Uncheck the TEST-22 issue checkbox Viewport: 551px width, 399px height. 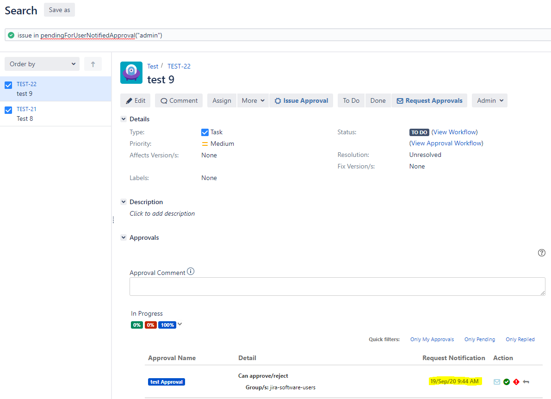[8, 85]
